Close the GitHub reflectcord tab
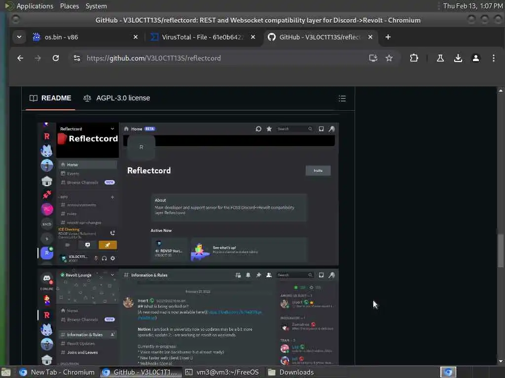The image size is (505, 378). pos(370,37)
